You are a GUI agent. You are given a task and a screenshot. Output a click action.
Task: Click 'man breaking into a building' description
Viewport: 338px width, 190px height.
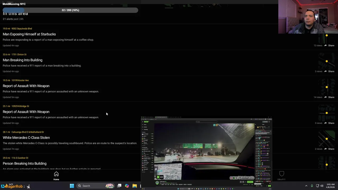tap(42, 65)
